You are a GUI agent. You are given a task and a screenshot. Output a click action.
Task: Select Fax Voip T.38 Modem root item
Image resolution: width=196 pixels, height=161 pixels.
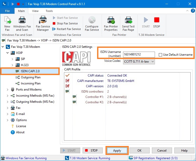coord(23,47)
